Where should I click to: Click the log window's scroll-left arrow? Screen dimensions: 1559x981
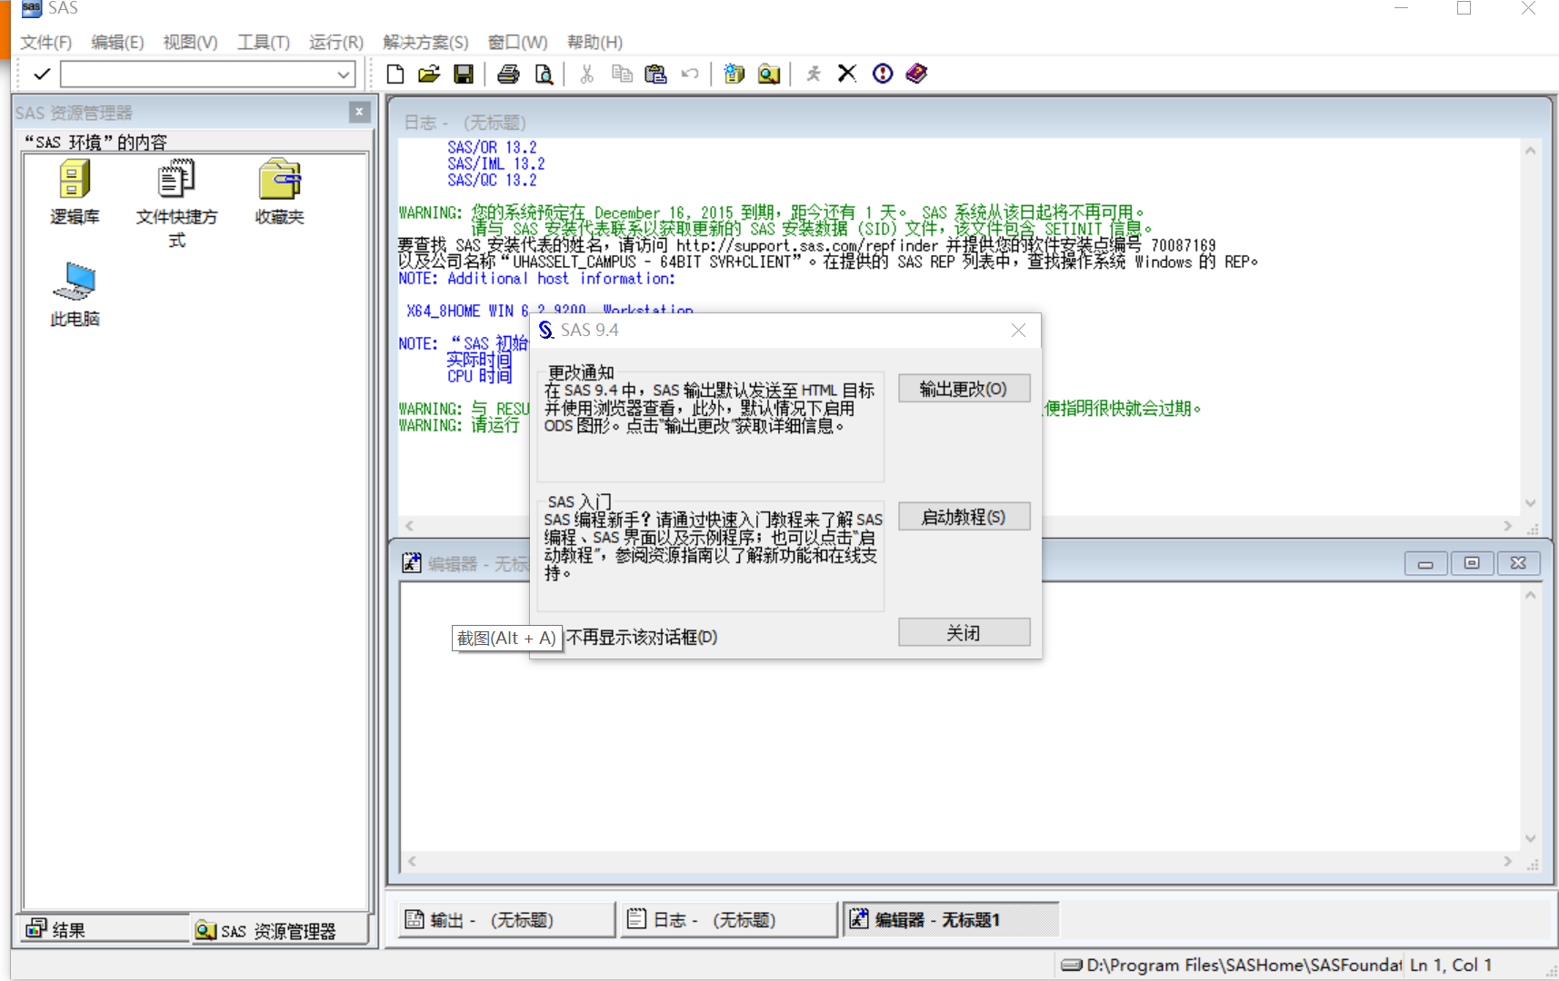point(410,526)
